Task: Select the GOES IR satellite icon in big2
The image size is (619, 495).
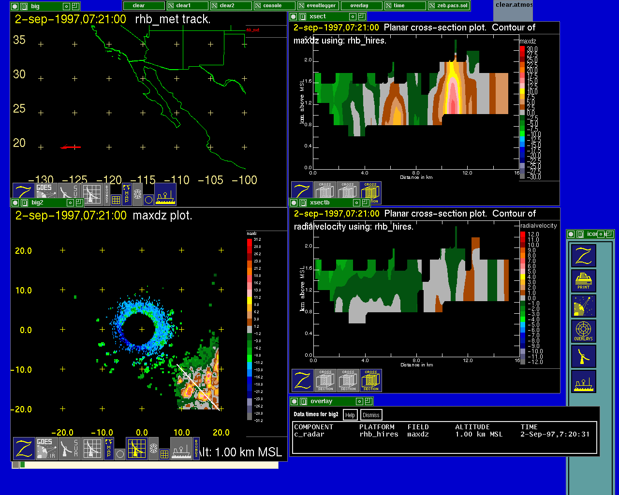Action: [46, 449]
